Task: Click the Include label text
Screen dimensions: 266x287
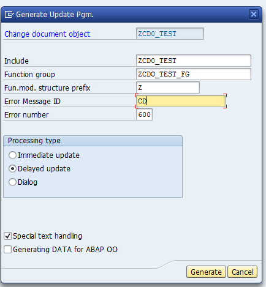Action: [17, 61]
